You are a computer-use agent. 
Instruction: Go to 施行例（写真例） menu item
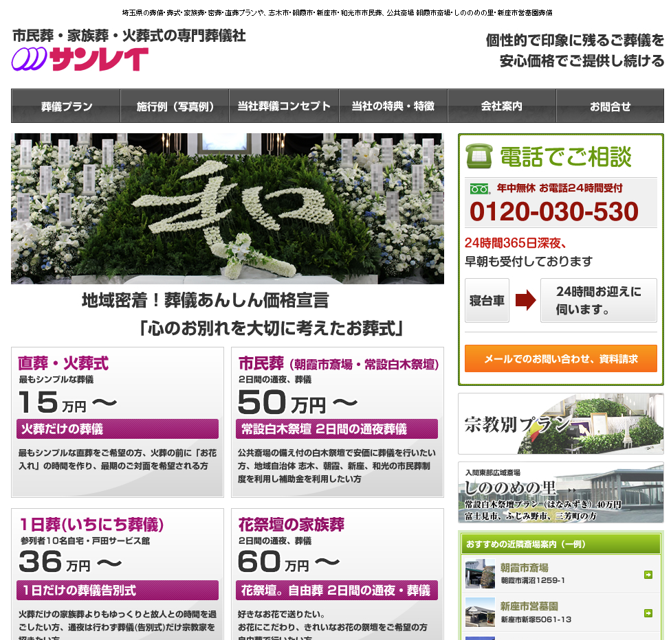point(175,106)
